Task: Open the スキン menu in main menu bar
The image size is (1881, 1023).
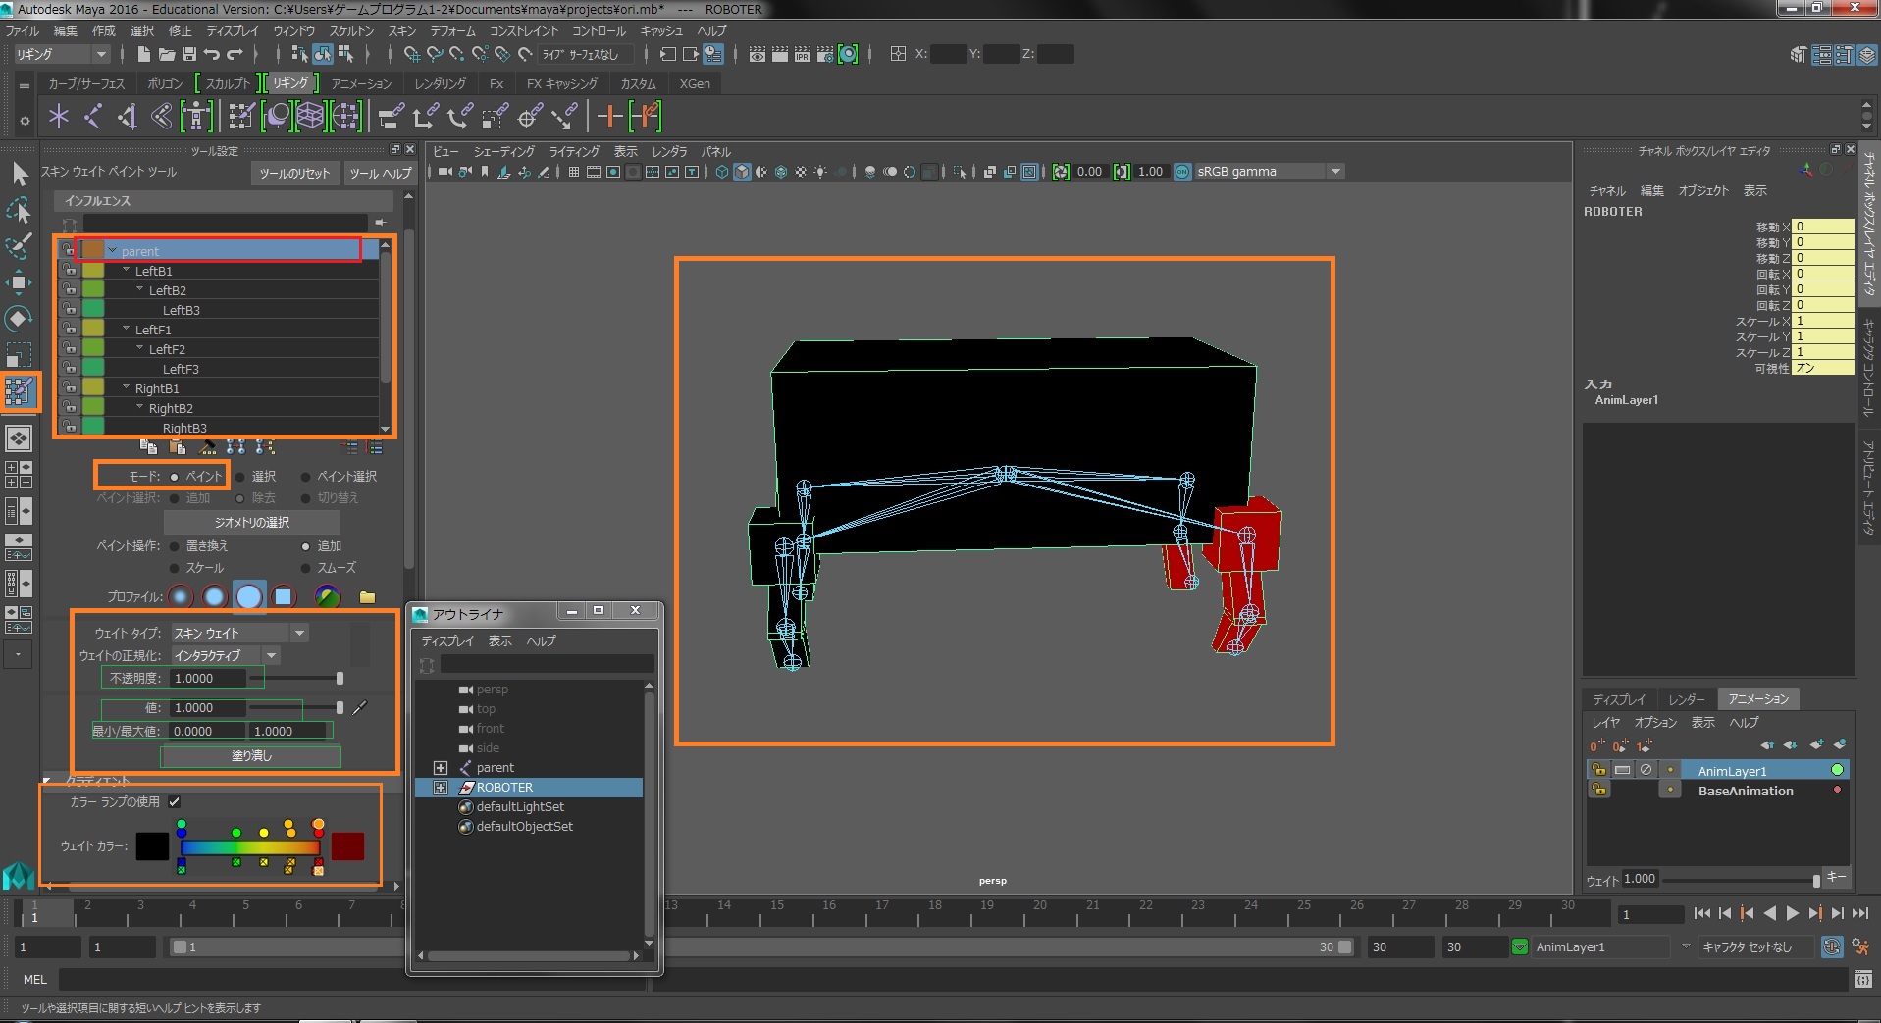Action: point(402,31)
